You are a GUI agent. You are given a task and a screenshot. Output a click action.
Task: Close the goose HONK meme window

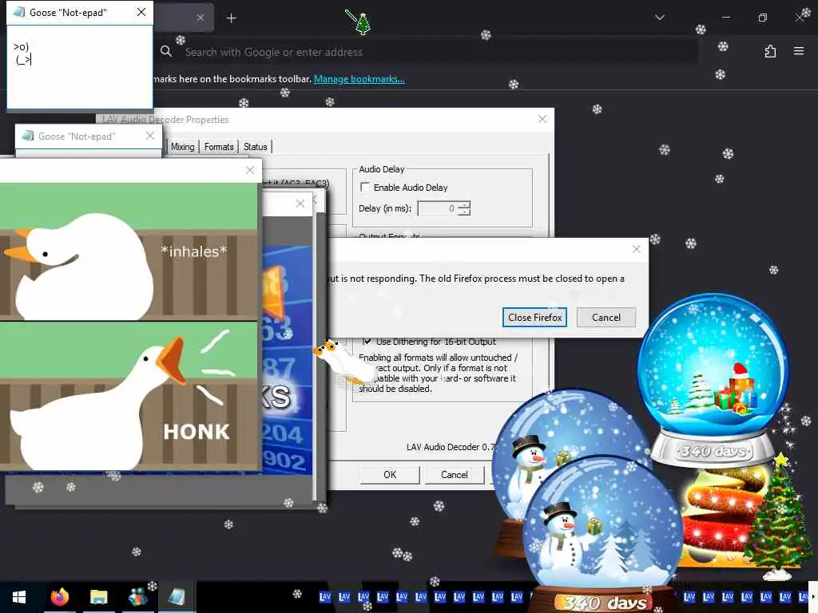point(250,170)
